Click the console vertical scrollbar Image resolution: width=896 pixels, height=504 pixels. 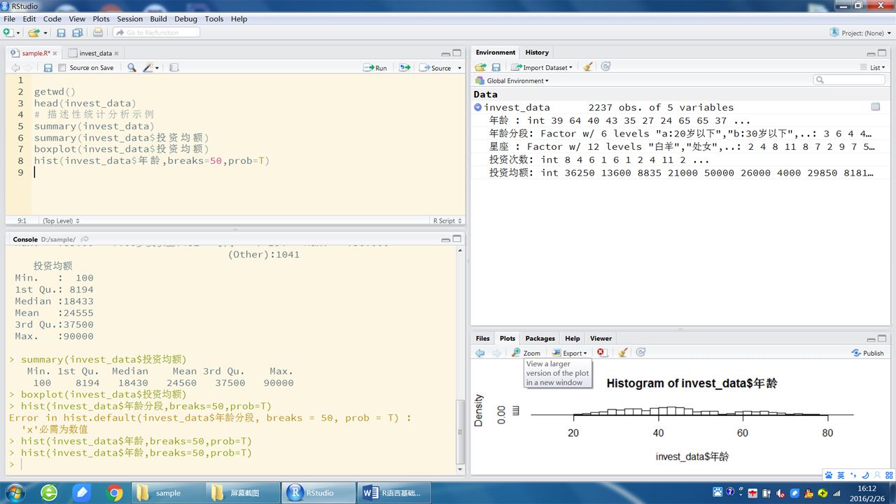pyautogui.click(x=460, y=433)
